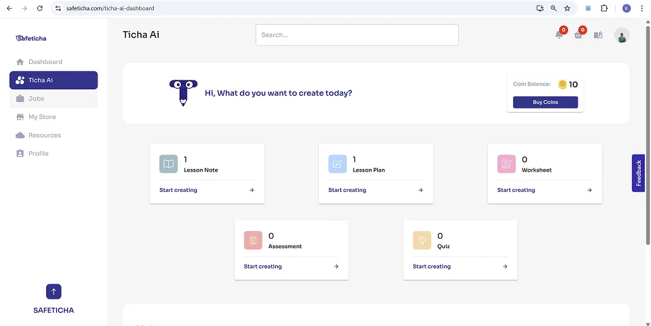Click the Coin Balance label
The height and width of the screenshot is (326, 651).
click(532, 84)
